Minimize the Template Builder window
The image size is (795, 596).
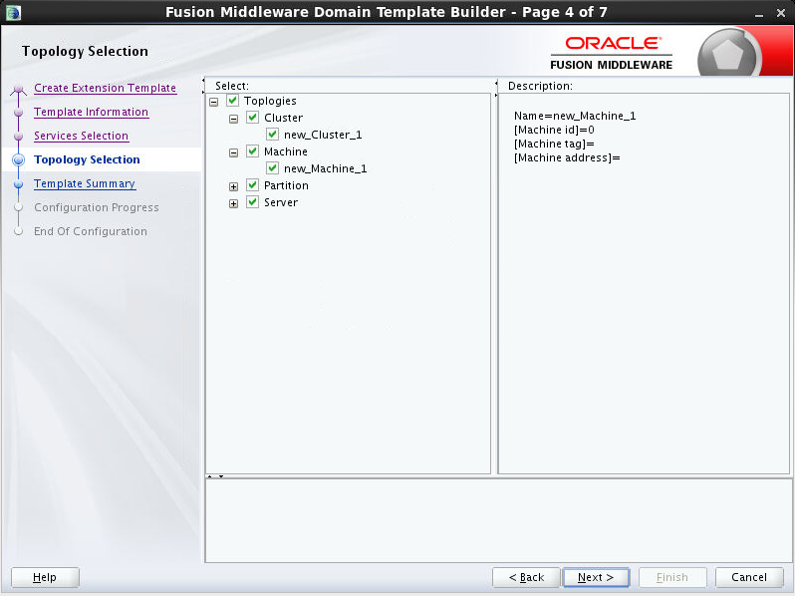759,14
